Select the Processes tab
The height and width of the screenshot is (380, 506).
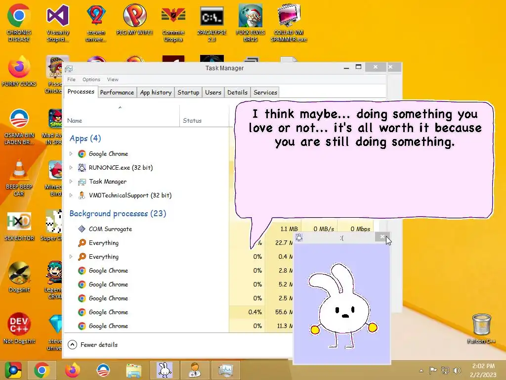(x=81, y=92)
